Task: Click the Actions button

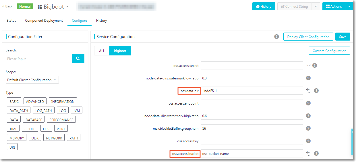Action: pyautogui.click(x=334, y=6)
